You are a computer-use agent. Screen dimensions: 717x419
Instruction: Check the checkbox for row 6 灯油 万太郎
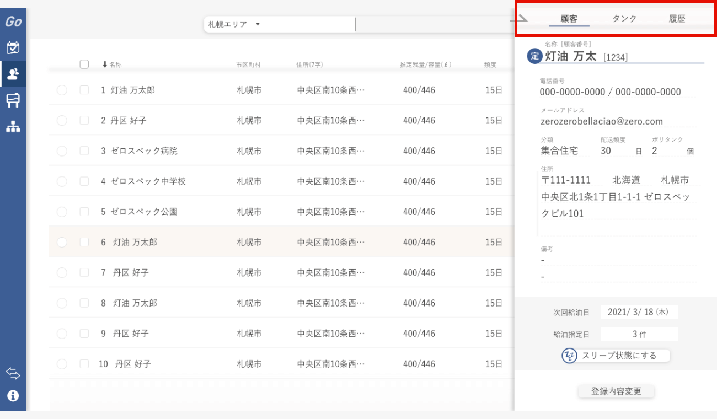[x=84, y=242]
